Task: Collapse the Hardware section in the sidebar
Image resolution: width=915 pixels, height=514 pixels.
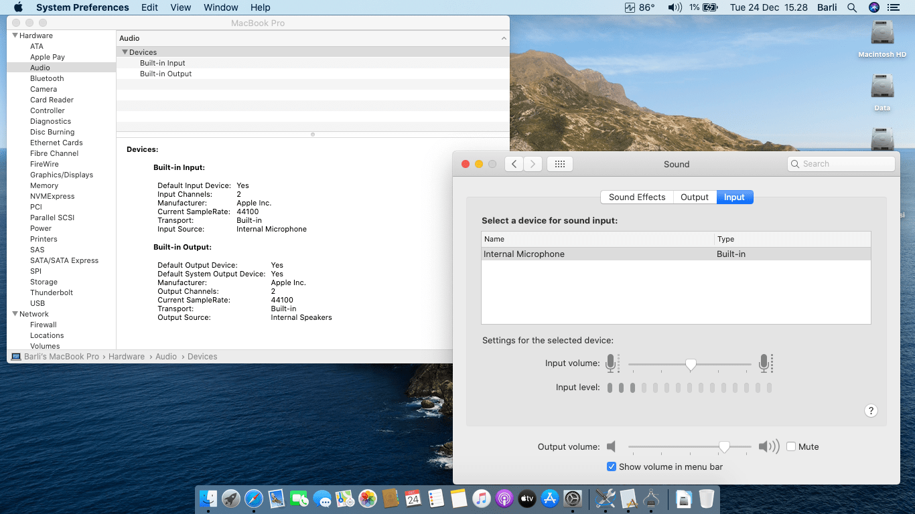Action: 15,35
